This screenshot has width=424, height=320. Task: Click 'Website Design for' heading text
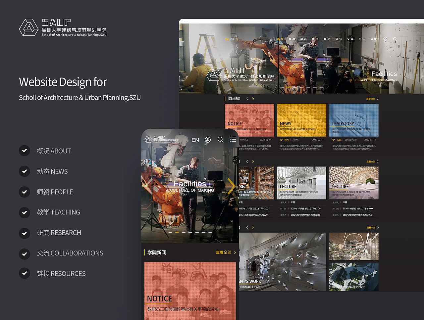(63, 82)
